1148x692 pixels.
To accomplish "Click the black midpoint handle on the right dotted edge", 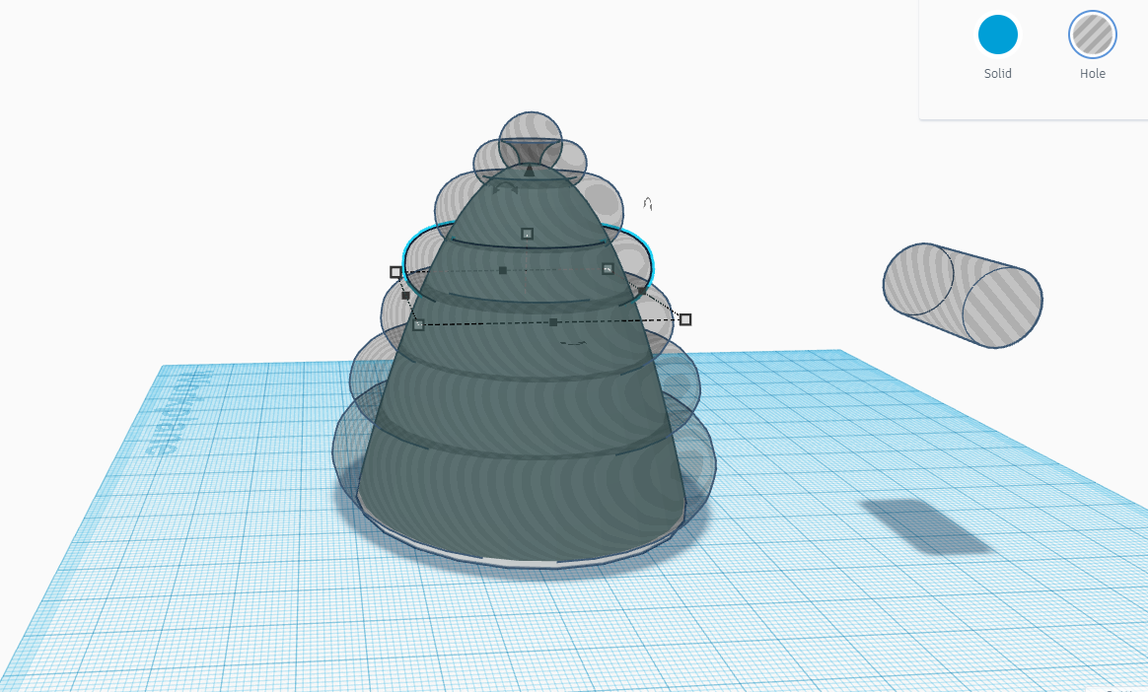I will [x=642, y=291].
